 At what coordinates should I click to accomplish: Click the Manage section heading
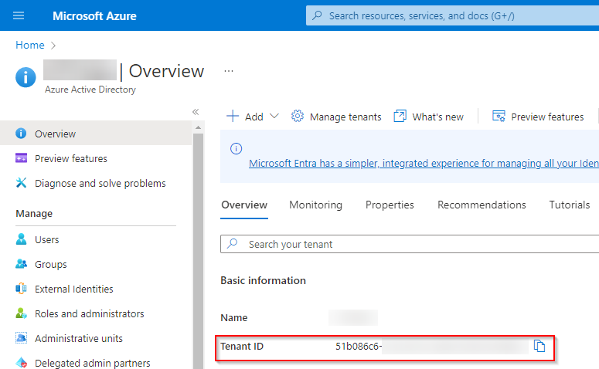pos(34,214)
